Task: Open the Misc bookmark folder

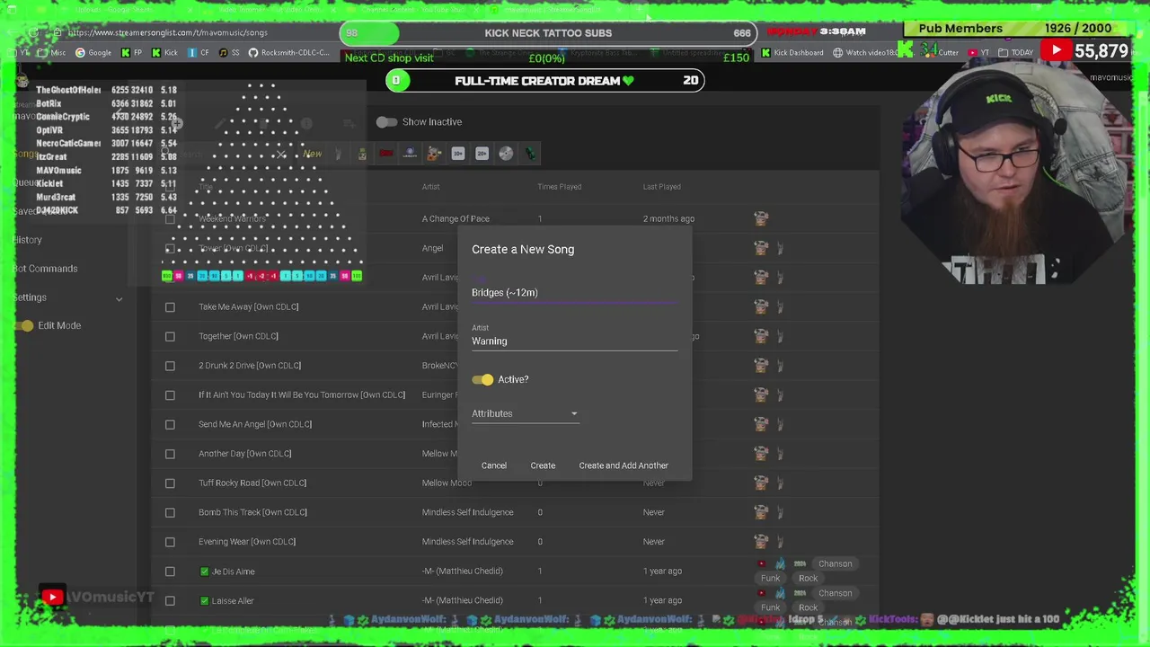Action: pyautogui.click(x=52, y=53)
